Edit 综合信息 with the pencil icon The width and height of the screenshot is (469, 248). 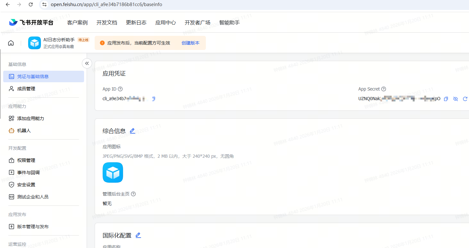132,131
